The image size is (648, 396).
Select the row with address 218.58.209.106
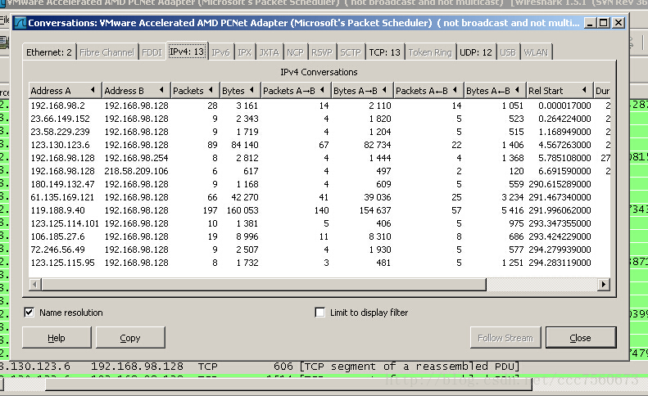pyautogui.click(x=319, y=171)
